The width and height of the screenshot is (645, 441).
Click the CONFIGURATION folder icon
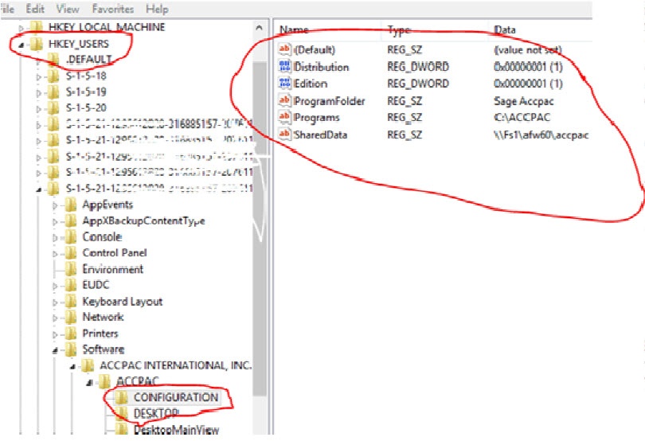click(x=121, y=398)
